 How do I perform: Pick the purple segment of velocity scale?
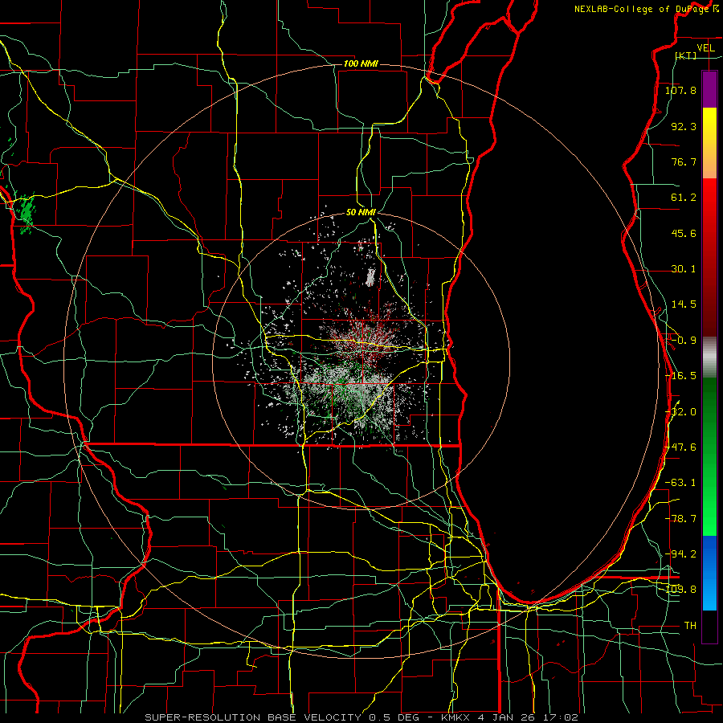click(x=709, y=89)
